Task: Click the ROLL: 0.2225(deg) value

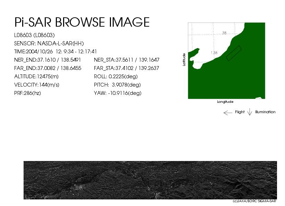Action: pos(115,77)
